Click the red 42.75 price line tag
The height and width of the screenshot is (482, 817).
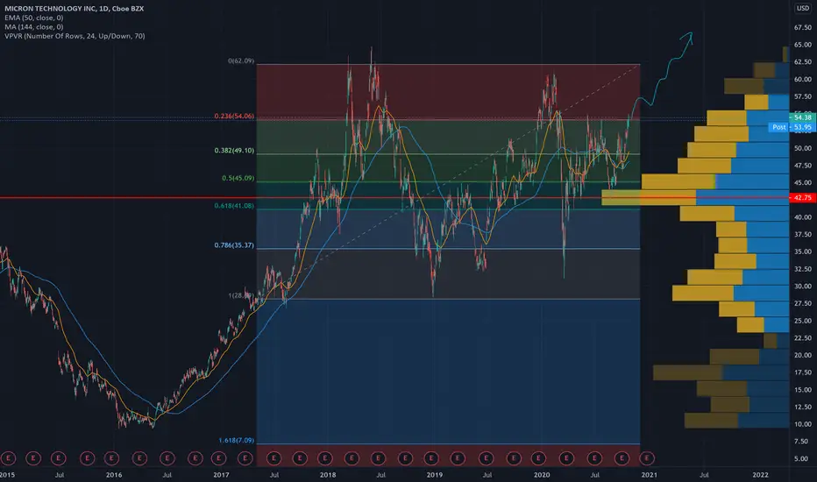coord(802,197)
